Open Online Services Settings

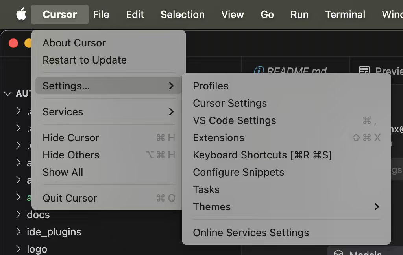(251, 233)
